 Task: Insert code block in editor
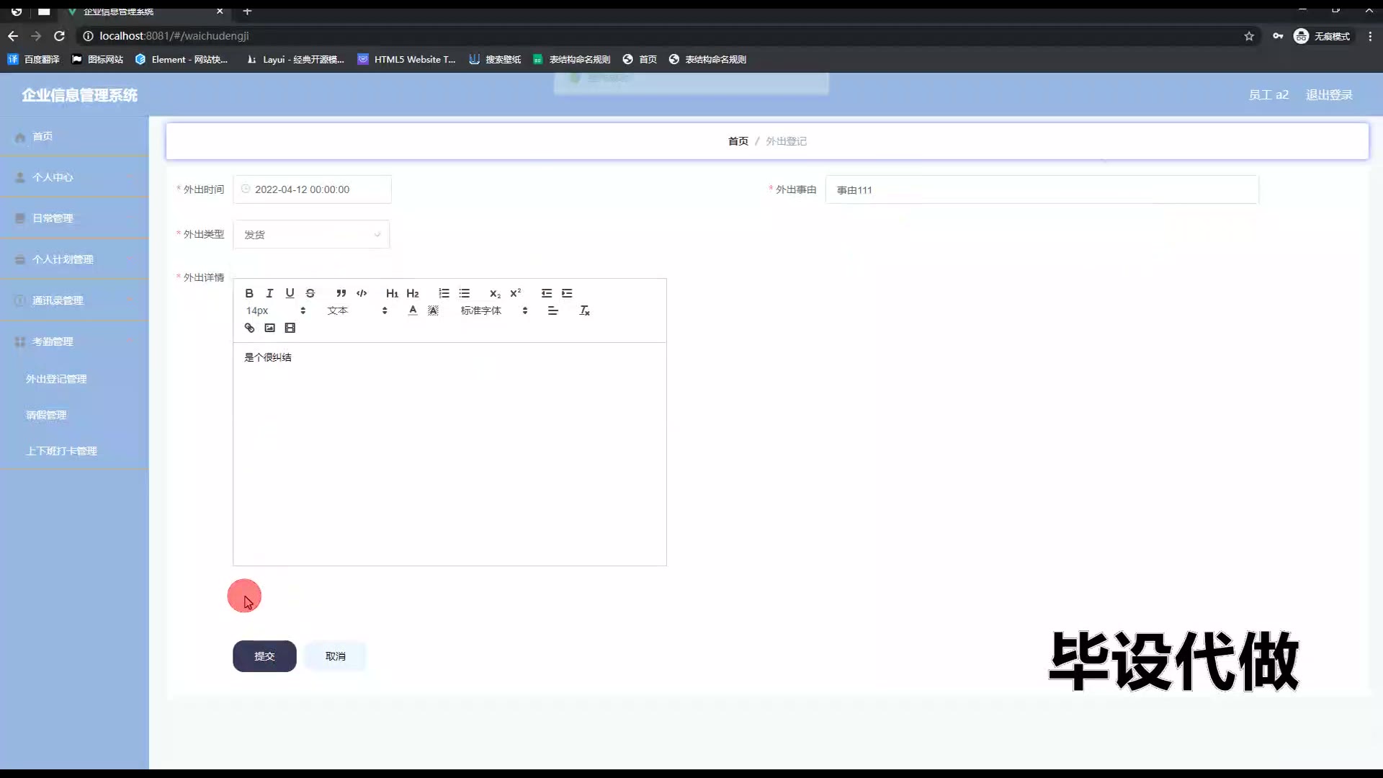(x=362, y=293)
